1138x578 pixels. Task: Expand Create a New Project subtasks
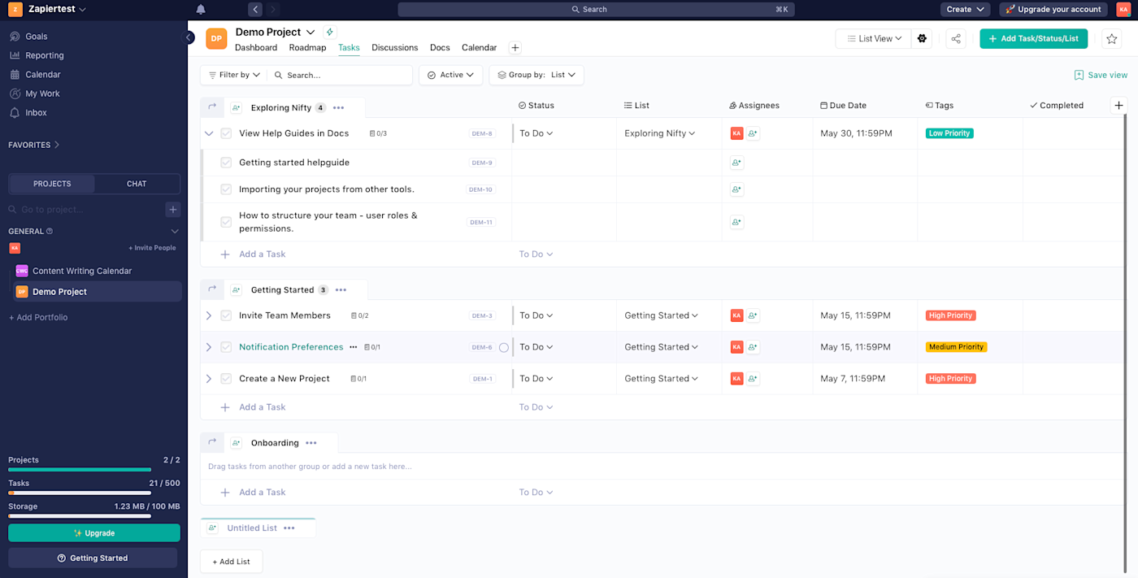tap(209, 379)
